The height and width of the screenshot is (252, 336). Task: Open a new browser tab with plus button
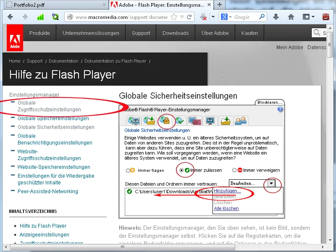point(220,5)
